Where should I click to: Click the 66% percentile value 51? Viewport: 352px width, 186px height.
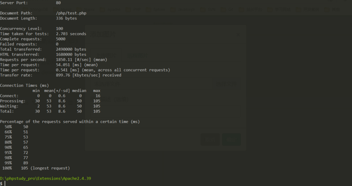pos(25,132)
